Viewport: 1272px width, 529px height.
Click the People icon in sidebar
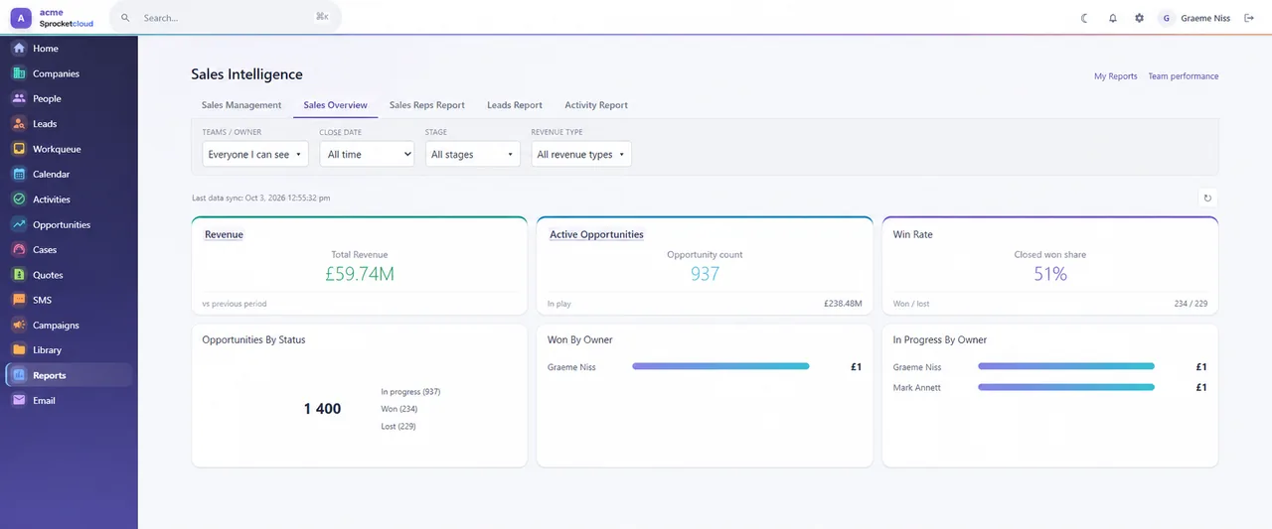click(x=19, y=98)
